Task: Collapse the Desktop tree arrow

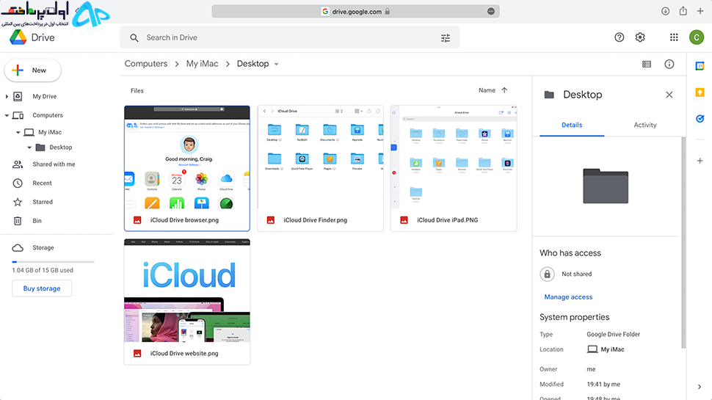Action: (29, 147)
